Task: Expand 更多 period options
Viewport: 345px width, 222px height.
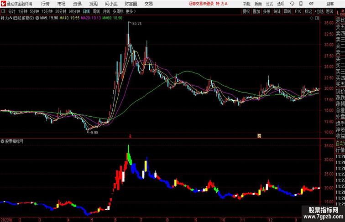Action: 131,11
